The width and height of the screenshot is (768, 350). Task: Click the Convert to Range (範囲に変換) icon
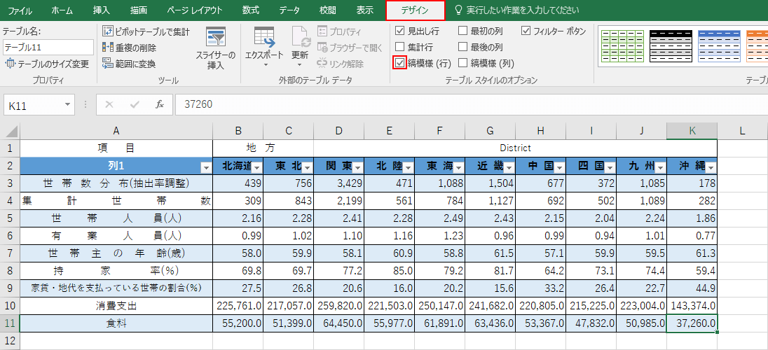coord(108,63)
